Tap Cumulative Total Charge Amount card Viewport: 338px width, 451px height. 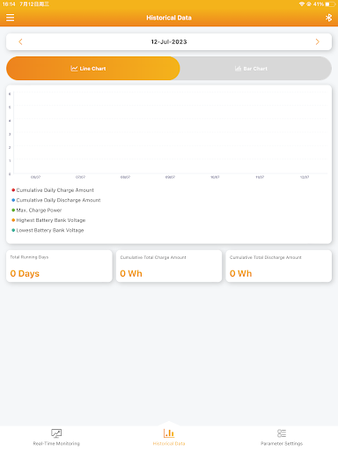point(169,266)
